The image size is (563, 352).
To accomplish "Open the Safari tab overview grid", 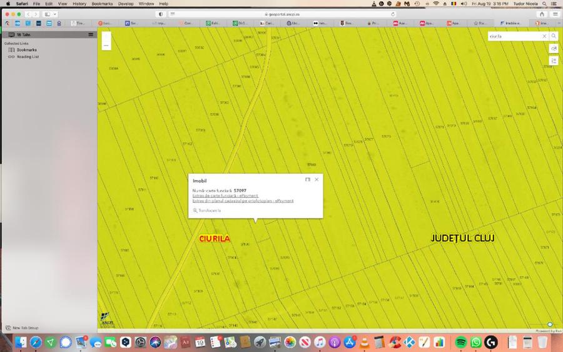I will [x=555, y=14].
